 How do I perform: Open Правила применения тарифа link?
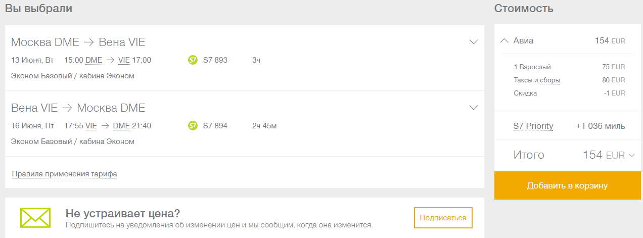(64, 174)
